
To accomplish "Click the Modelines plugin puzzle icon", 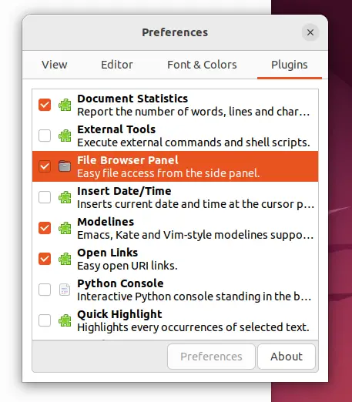I will [65, 228].
